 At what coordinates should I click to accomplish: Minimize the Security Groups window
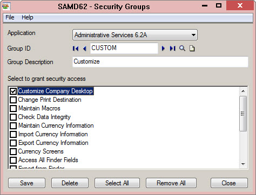point(205,6)
